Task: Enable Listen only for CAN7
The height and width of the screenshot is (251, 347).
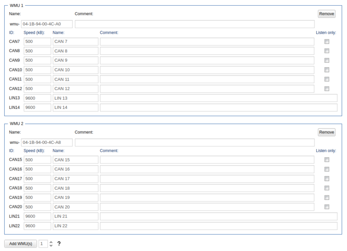Action: 327,42
